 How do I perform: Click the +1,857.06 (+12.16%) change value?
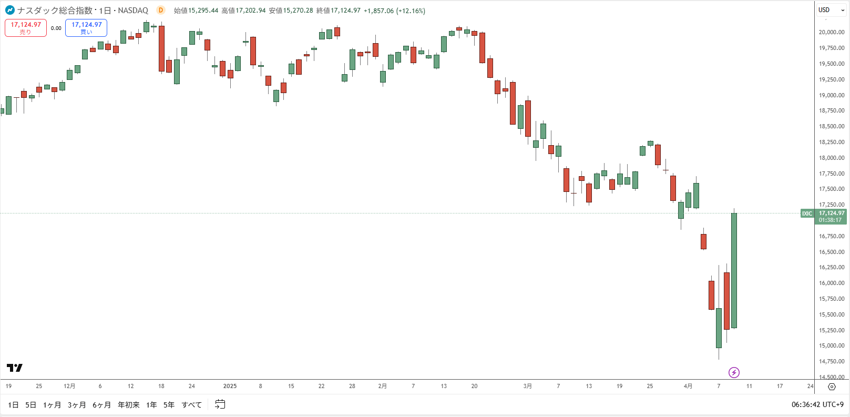pyautogui.click(x=394, y=11)
